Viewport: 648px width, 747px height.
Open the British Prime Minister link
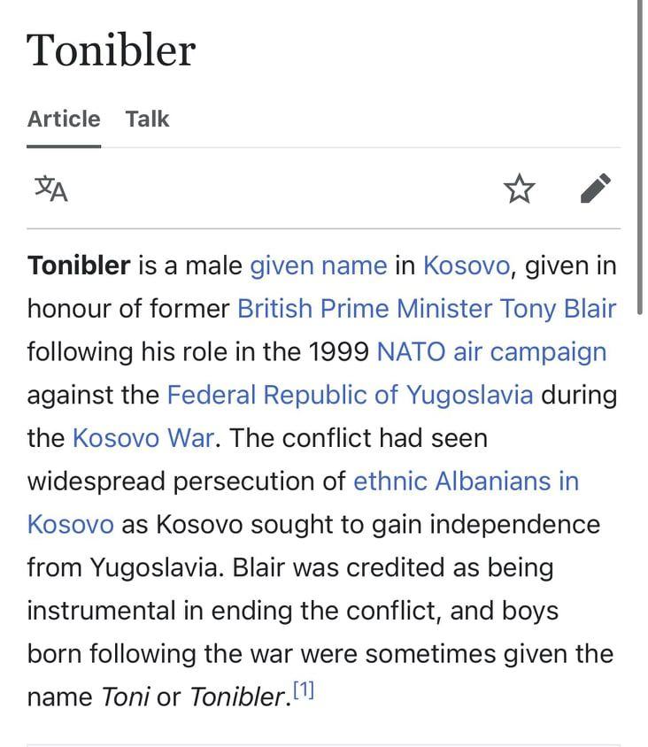pos(365,309)
